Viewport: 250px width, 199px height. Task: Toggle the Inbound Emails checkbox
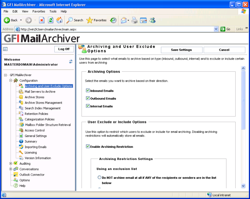[88, 90]
